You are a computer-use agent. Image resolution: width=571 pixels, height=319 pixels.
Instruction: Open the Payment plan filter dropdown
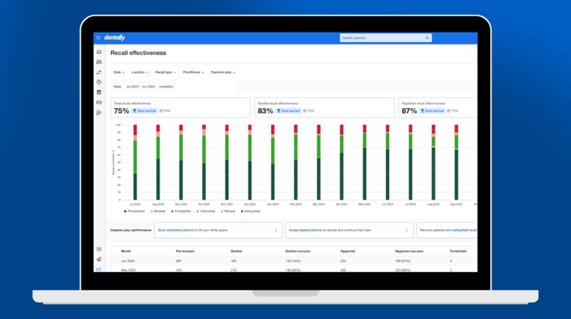(223, 72)
